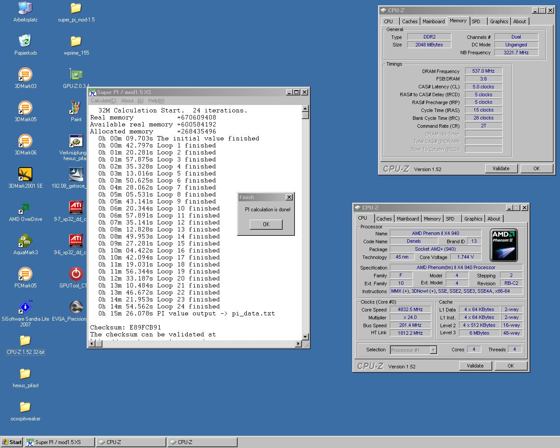Image resolution: width=560 pixels, height=448 pixels.
Task: Click the Core Voltage 1.744 V value
Action: pos(465,257)
